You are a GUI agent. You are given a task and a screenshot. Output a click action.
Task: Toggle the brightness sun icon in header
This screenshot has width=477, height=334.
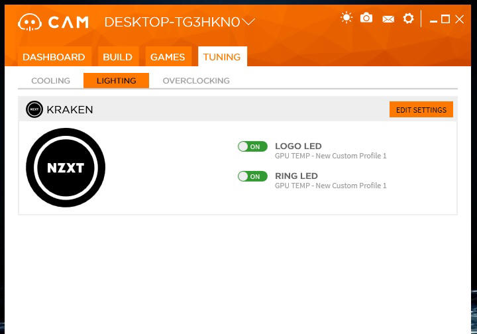346,18
